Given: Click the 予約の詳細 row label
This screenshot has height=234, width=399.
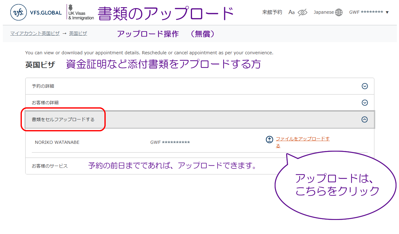Looking at the screenshot, I should (43, 86).
